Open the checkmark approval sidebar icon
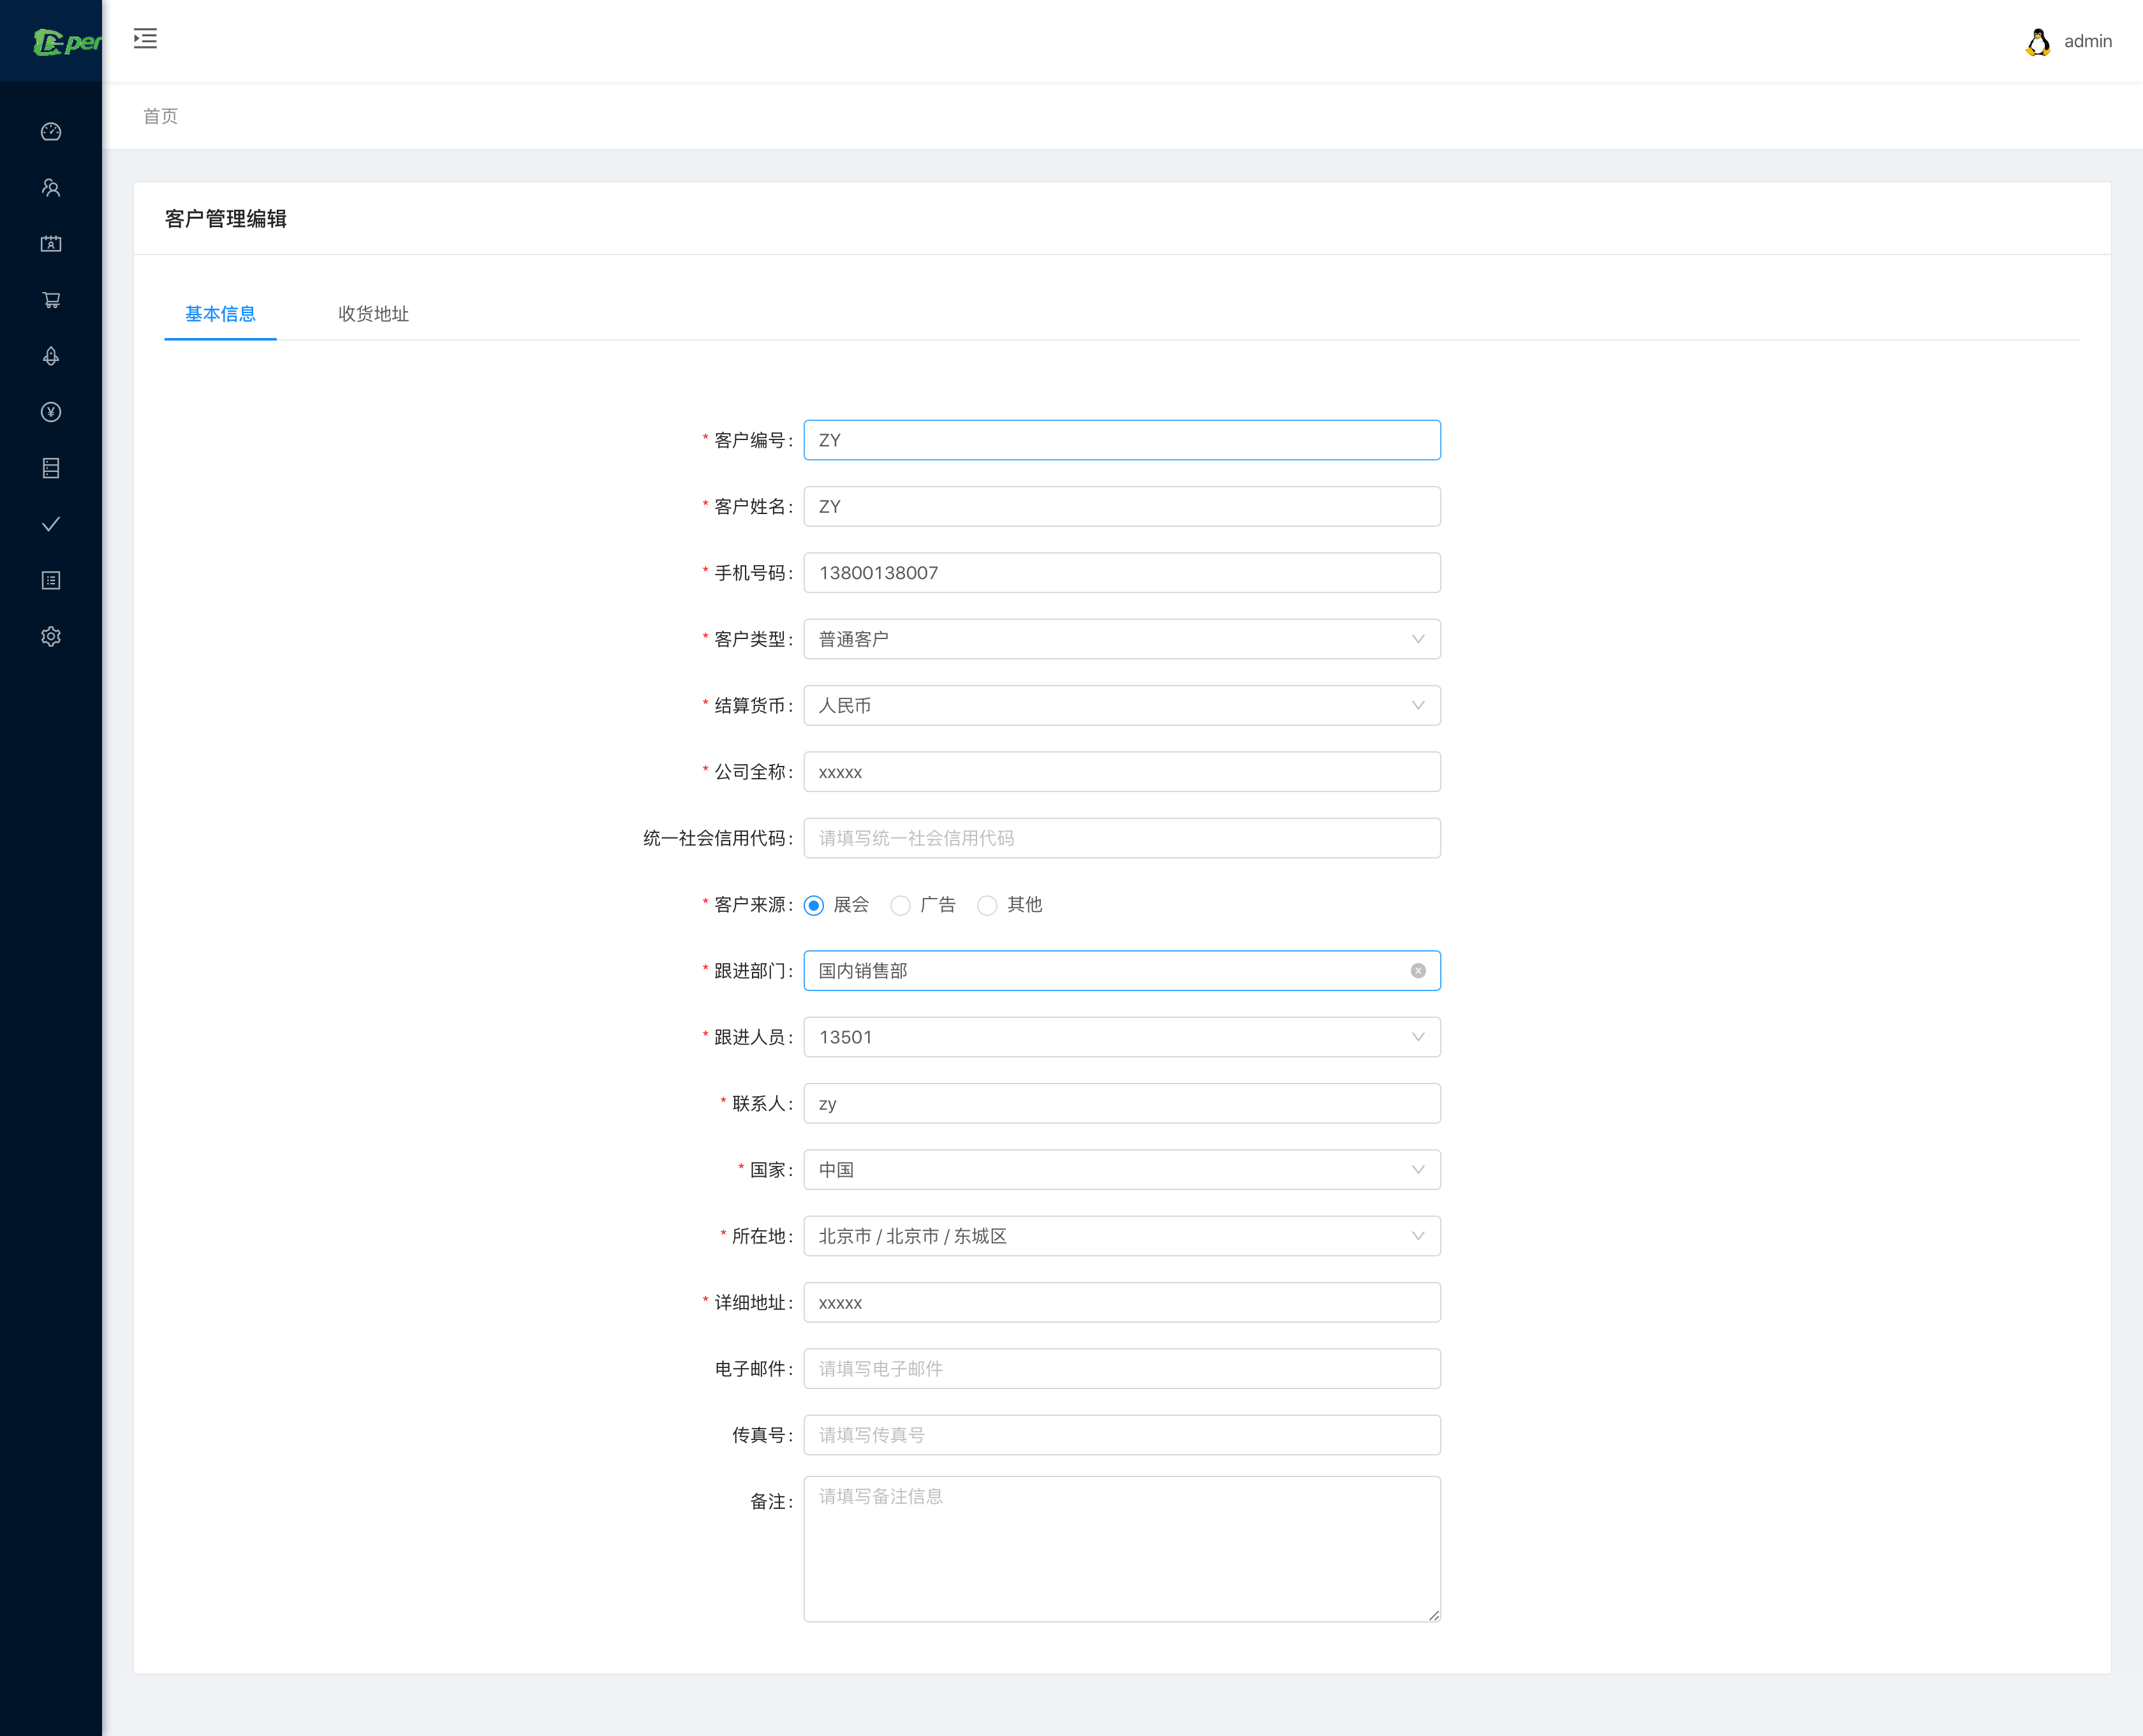This screenshot has height=1736, width=2143. 51,524
